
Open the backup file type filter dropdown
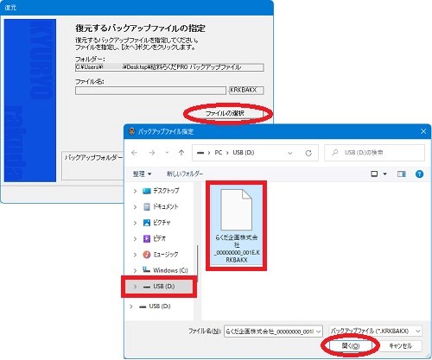pyautogui.click(x=375, y=332)
